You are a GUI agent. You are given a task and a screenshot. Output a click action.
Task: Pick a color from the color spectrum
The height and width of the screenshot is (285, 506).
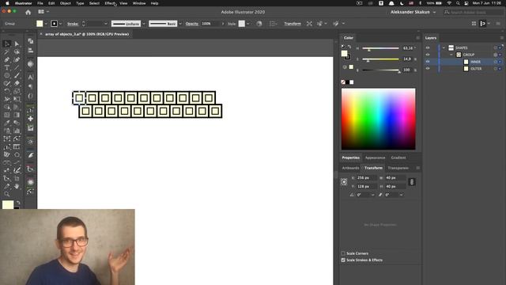click(x=378, y=119)
